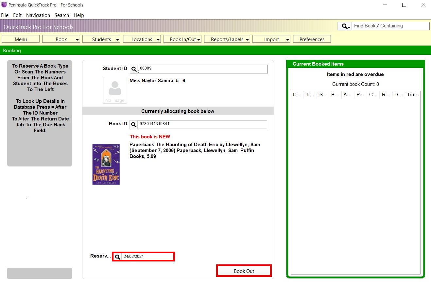Image resolution: width=431 pixels, height=283 pixels.
Task: Click the Student ID magnifier search icon
Action: pyautogui.click(x=134, y=69)
